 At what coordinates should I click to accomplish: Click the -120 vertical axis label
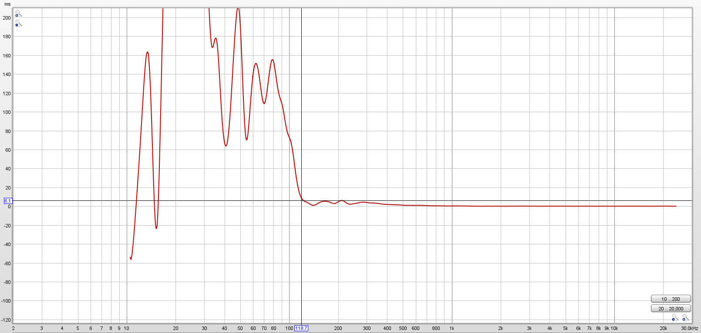point(6,320)
